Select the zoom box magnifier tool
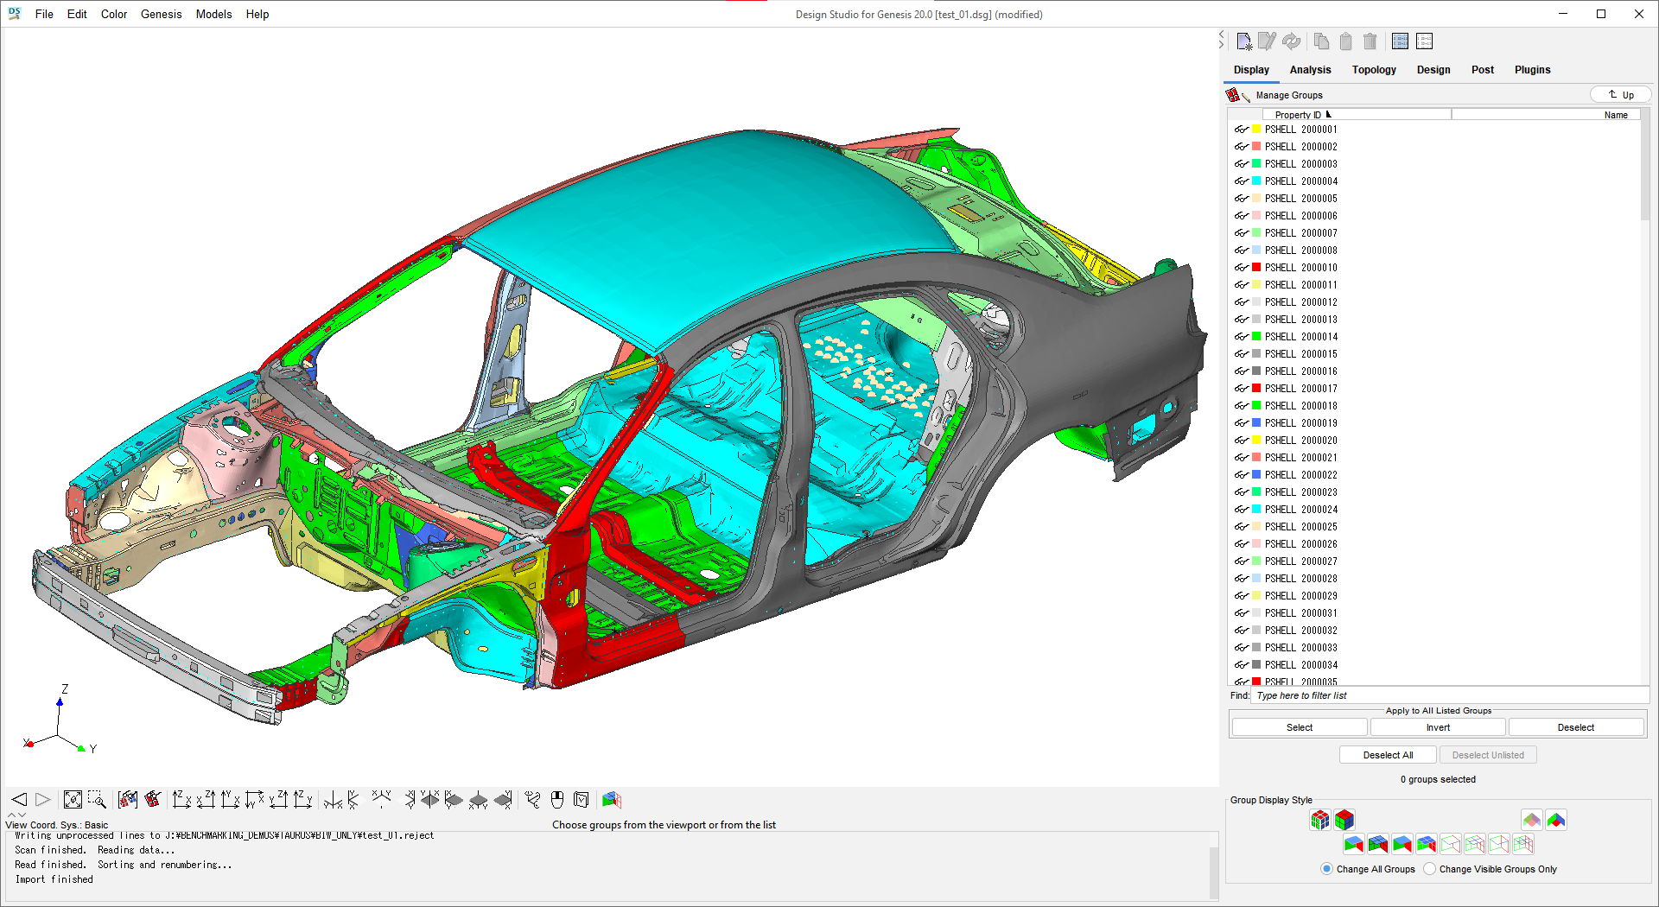The width and height of the screenshot is (1659, 907). click(x=97, y=800)
